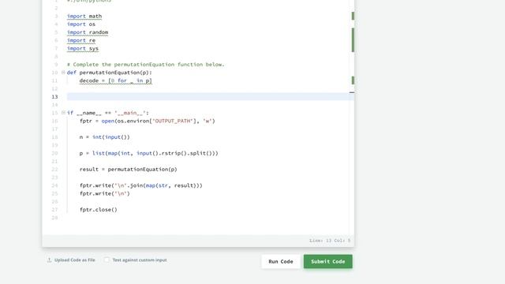Click the Line/Col status indicator
Image resolution: width=505 pixels, height=284 pixels.
pyautogui.click(x=330, y=241)
